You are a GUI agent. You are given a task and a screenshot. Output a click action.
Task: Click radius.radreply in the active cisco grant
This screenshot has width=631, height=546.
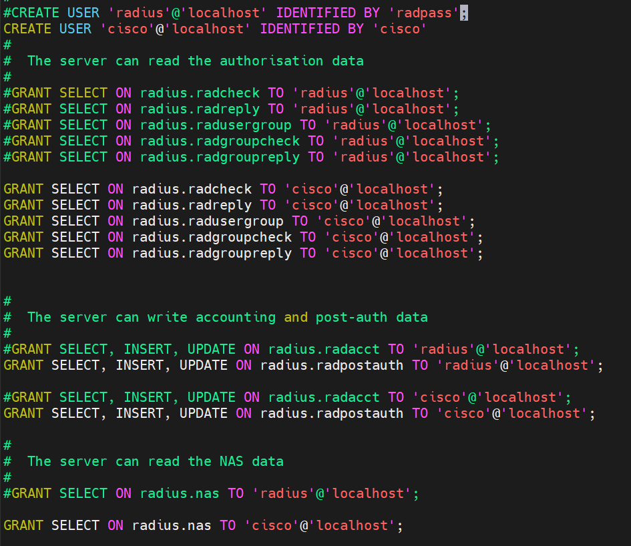click(192, 205)
